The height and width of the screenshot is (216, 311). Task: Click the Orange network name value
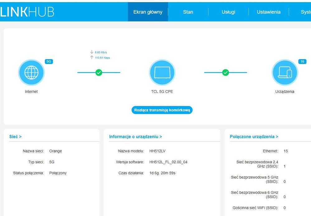55,151
